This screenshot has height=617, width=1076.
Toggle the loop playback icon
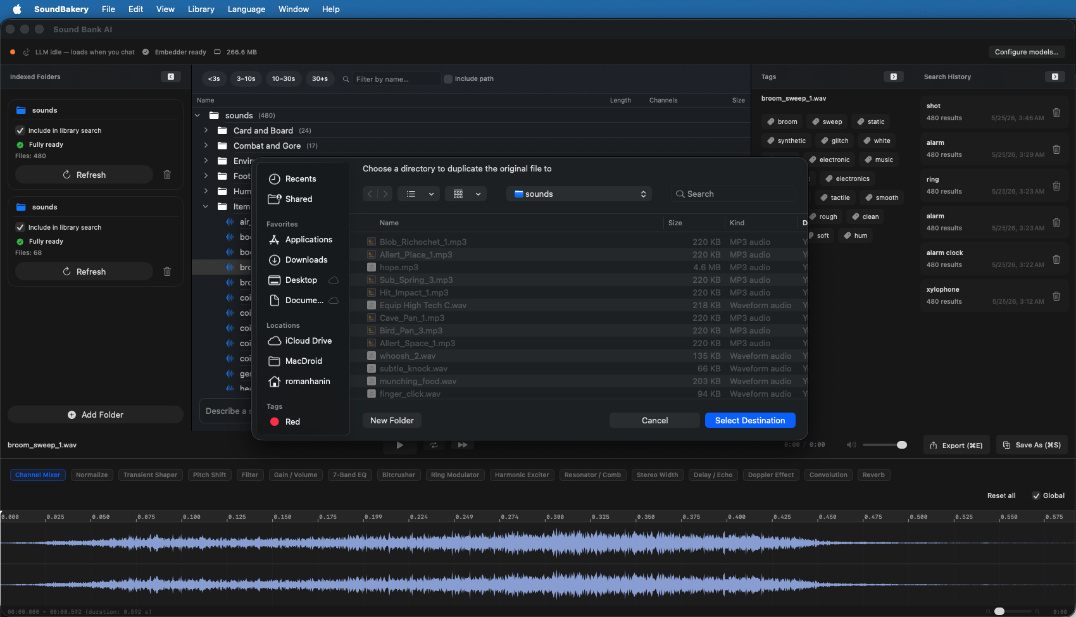point(434,445)
